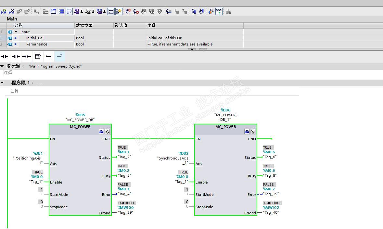383x229 pixels.
Task: Click the backward arrow with red X icon
Action: tap(136, 11)
